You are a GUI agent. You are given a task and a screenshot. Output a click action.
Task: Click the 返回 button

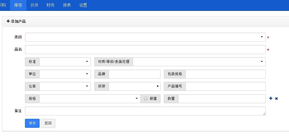(x=48, y=123)
